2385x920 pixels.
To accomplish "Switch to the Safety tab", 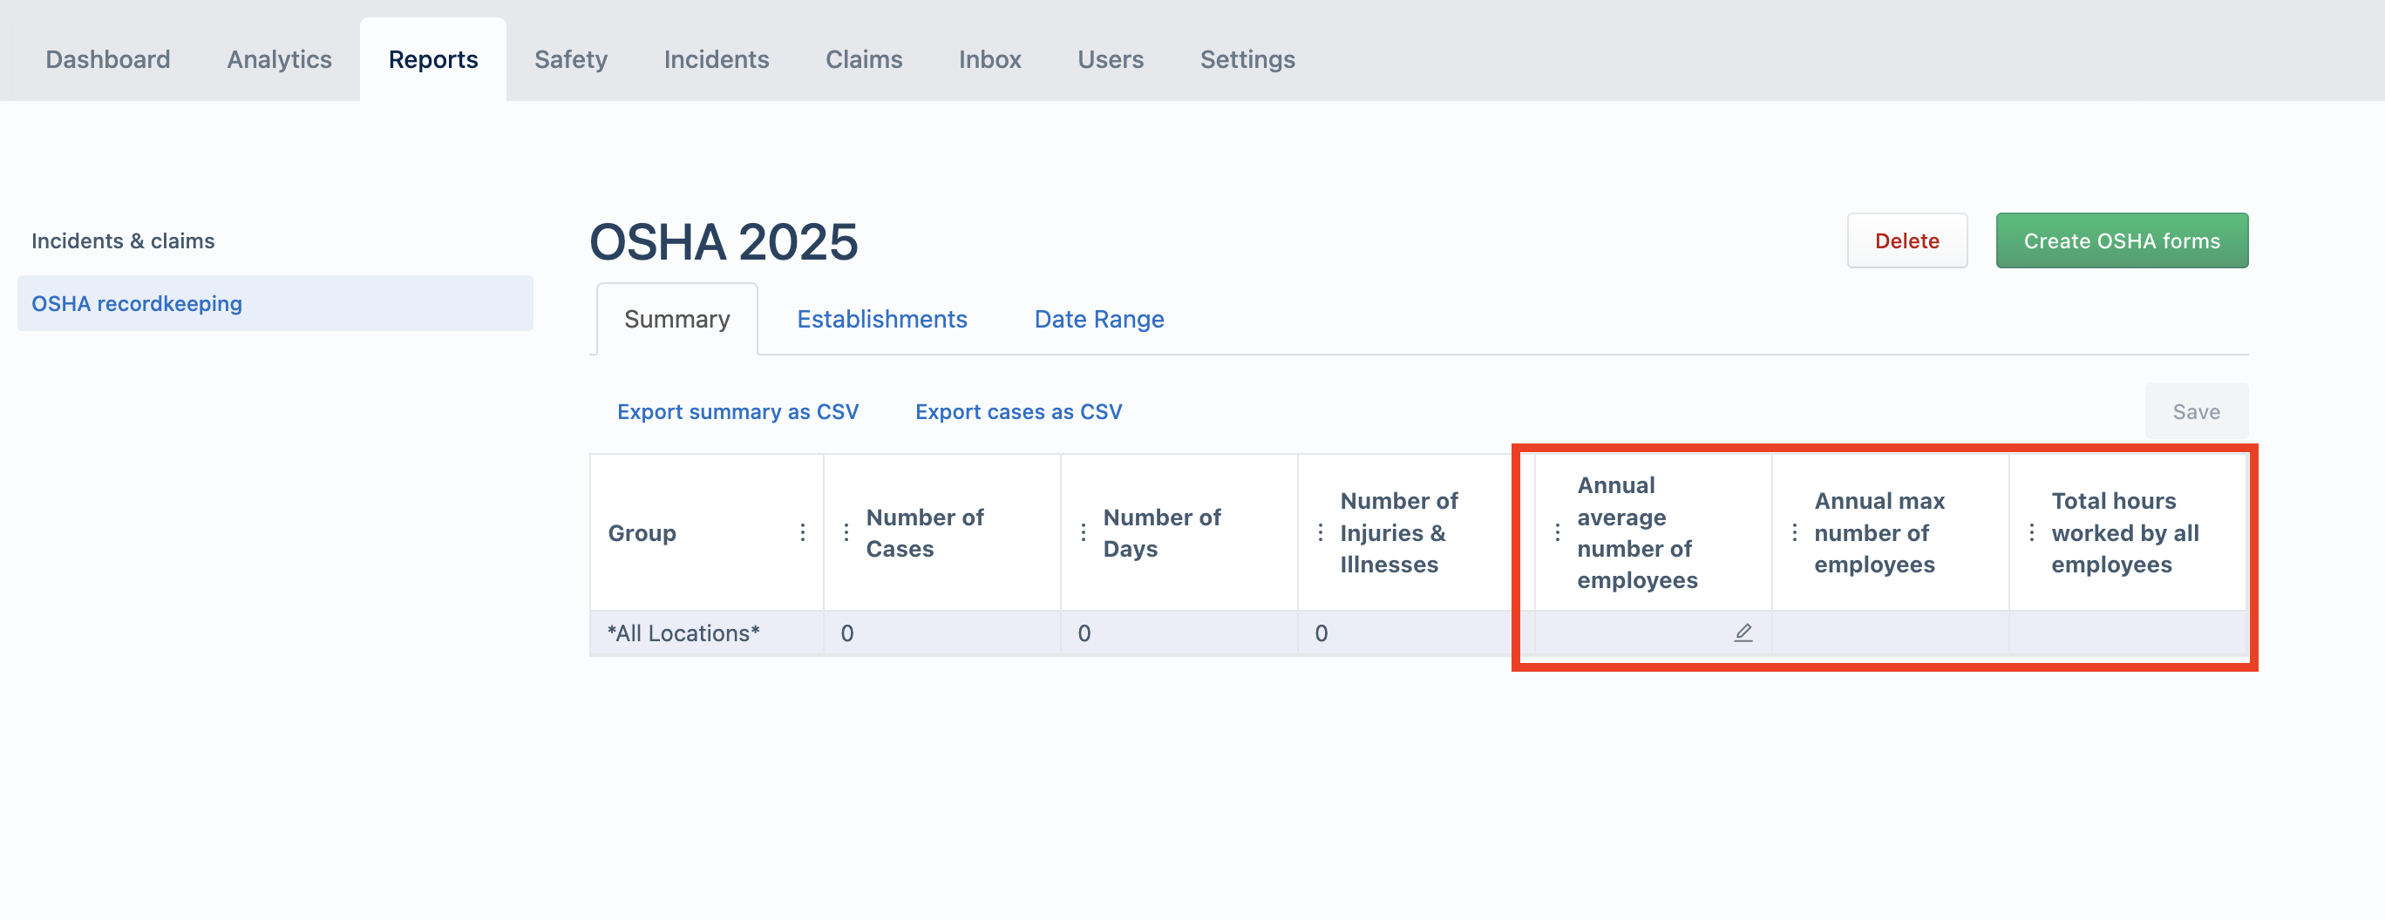I will pyautogui.click(x=571, y=59).
